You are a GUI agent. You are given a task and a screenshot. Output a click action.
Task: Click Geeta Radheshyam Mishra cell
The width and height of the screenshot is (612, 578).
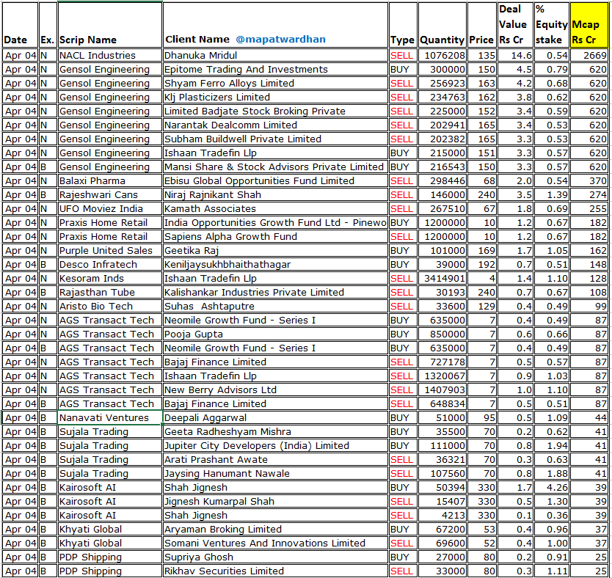[x=275, y=432]
